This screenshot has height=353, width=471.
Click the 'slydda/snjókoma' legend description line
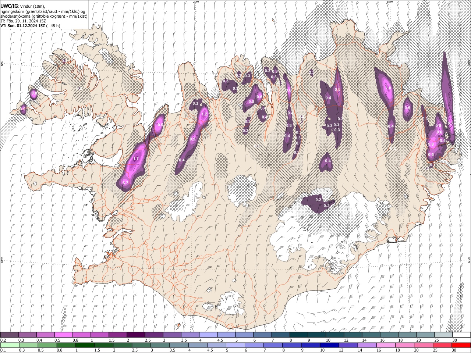click(x=44, y=16)
